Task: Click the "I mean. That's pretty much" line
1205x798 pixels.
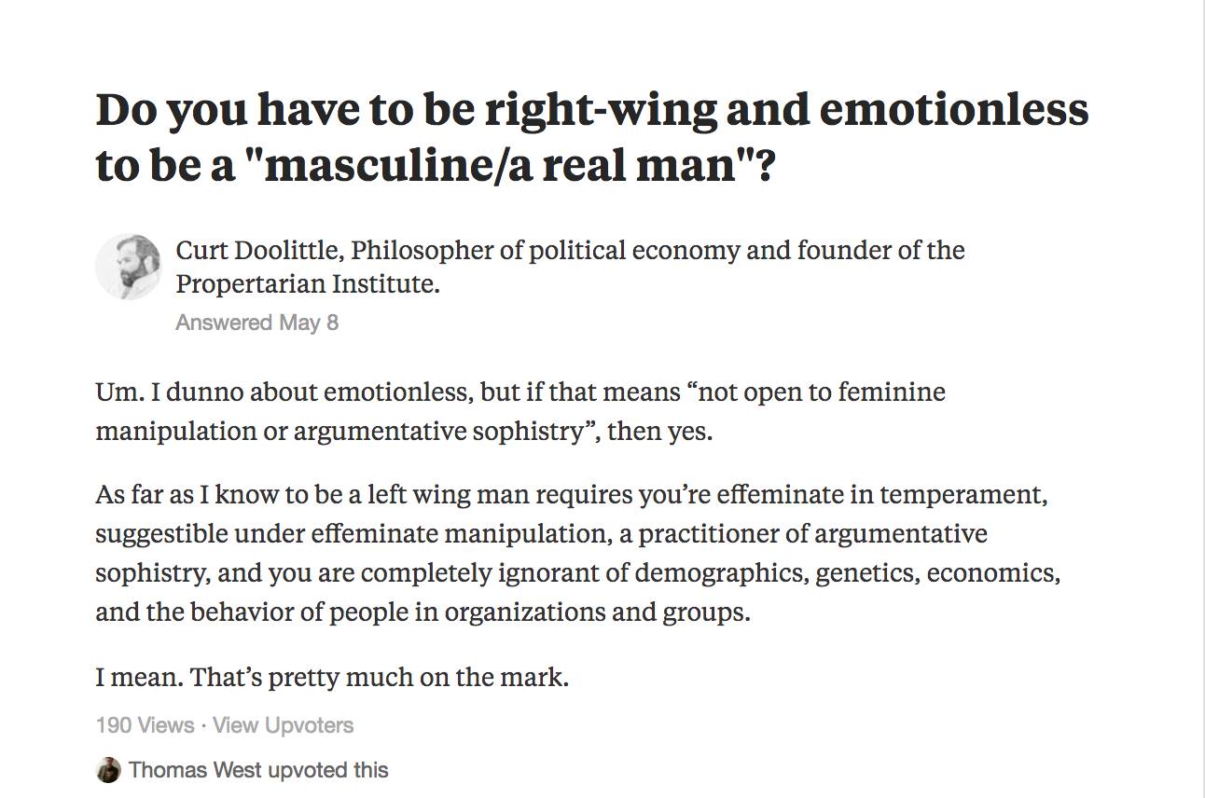Action: (332, 676)
